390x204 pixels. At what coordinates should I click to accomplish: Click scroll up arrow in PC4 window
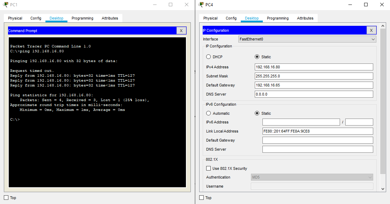[x=383, y=26]
